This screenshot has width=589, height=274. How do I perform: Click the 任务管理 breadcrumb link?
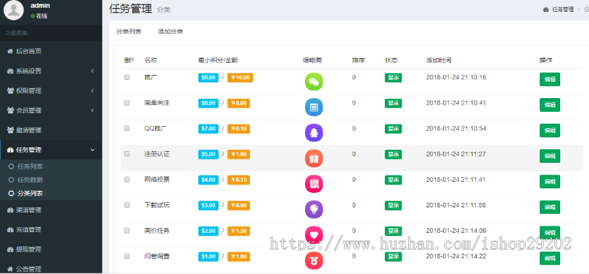click(x=562, y=9)
